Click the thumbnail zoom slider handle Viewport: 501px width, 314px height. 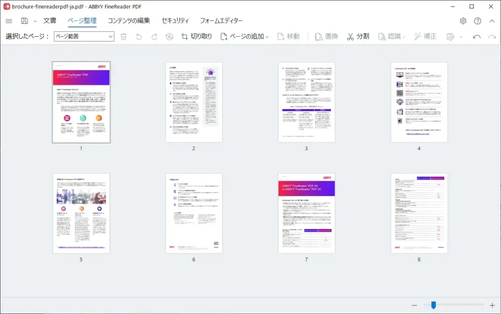pyautogui.click(x=433, y=305)
